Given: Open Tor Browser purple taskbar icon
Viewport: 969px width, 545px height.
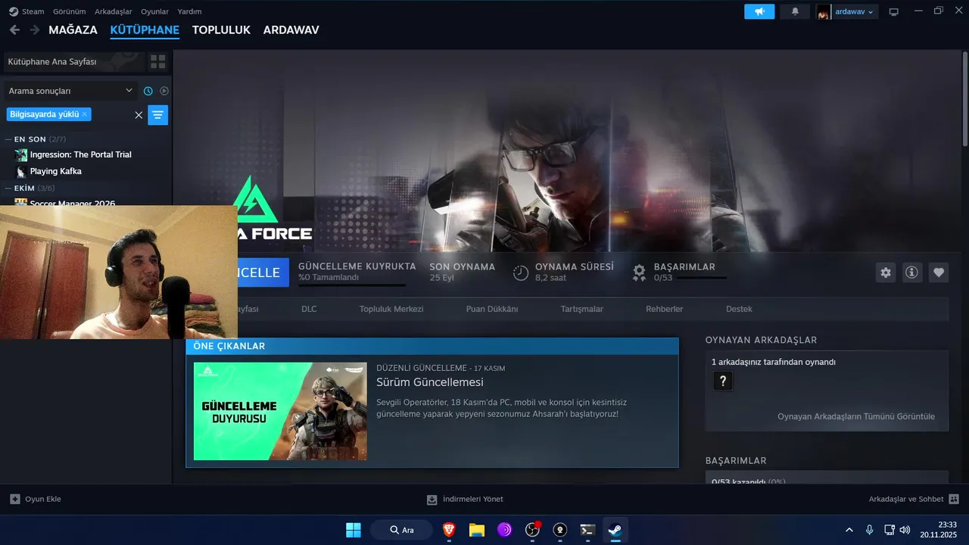Looking at the screenshot, I should click(x=504, y=530).
